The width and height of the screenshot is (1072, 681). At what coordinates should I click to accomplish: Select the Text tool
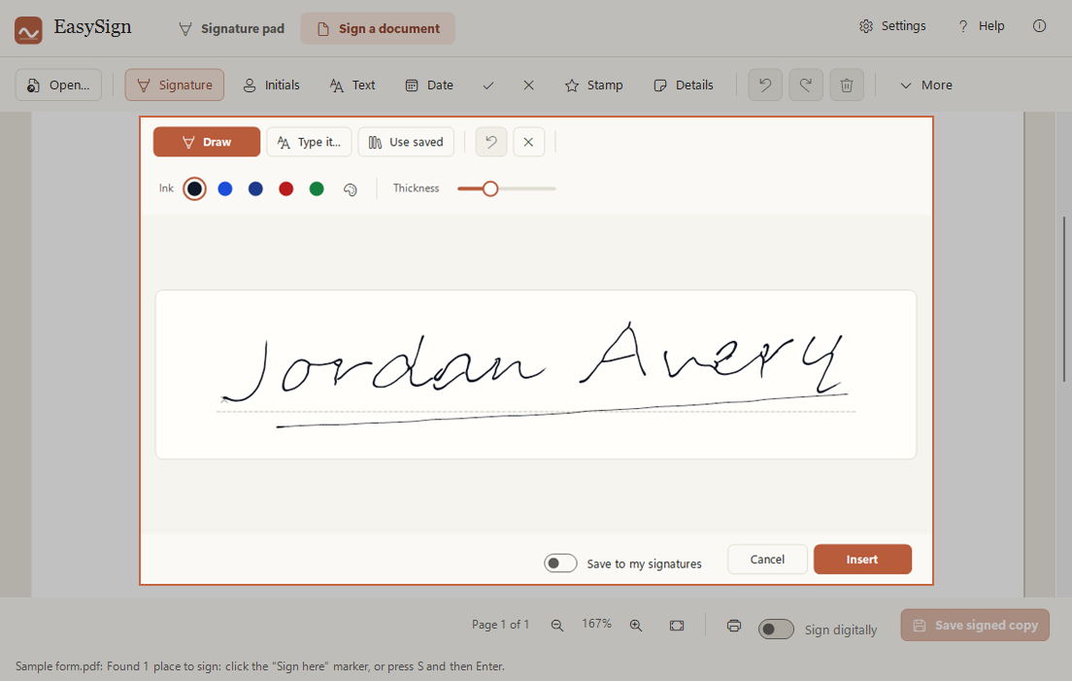(352, 85)
